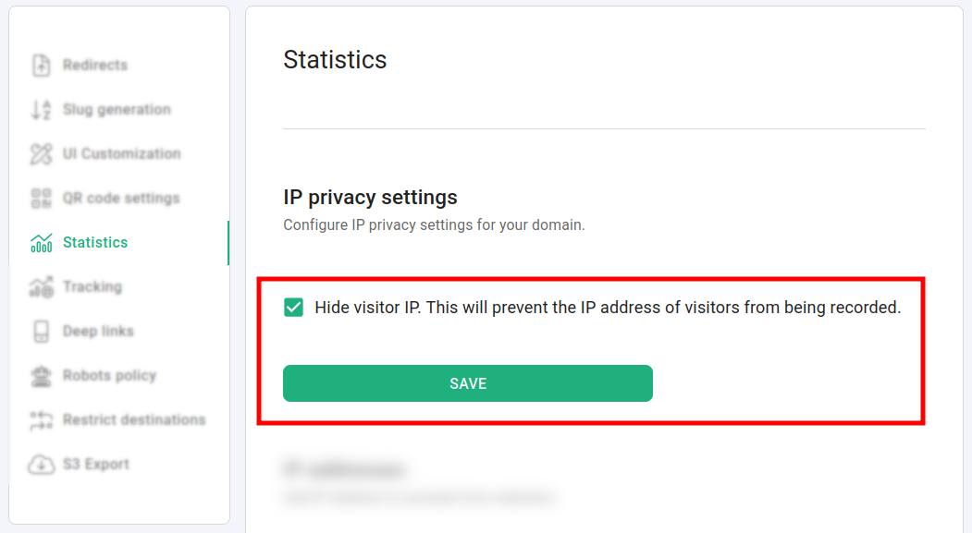Viewport: 972px width, 533px height.
Task: Open the Tracking section label
Action: click(x=92, y=287)
